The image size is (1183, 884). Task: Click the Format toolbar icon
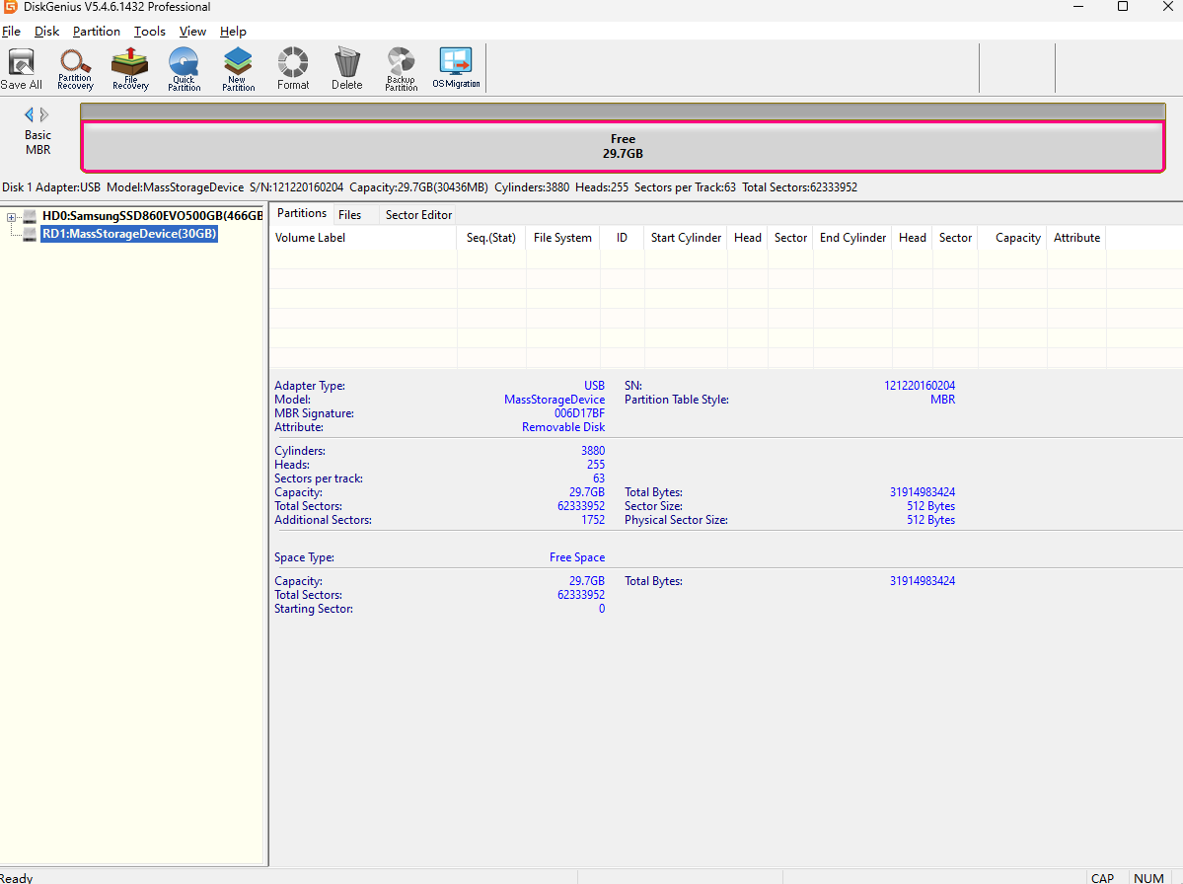[x=293, y=69]
